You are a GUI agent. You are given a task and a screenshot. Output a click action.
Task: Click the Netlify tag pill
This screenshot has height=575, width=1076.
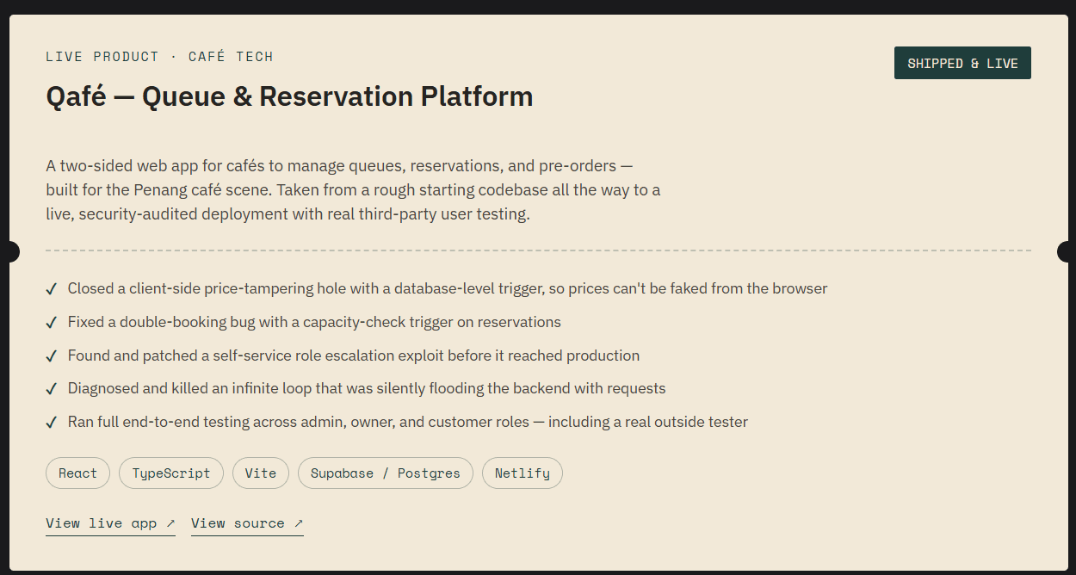523,473
